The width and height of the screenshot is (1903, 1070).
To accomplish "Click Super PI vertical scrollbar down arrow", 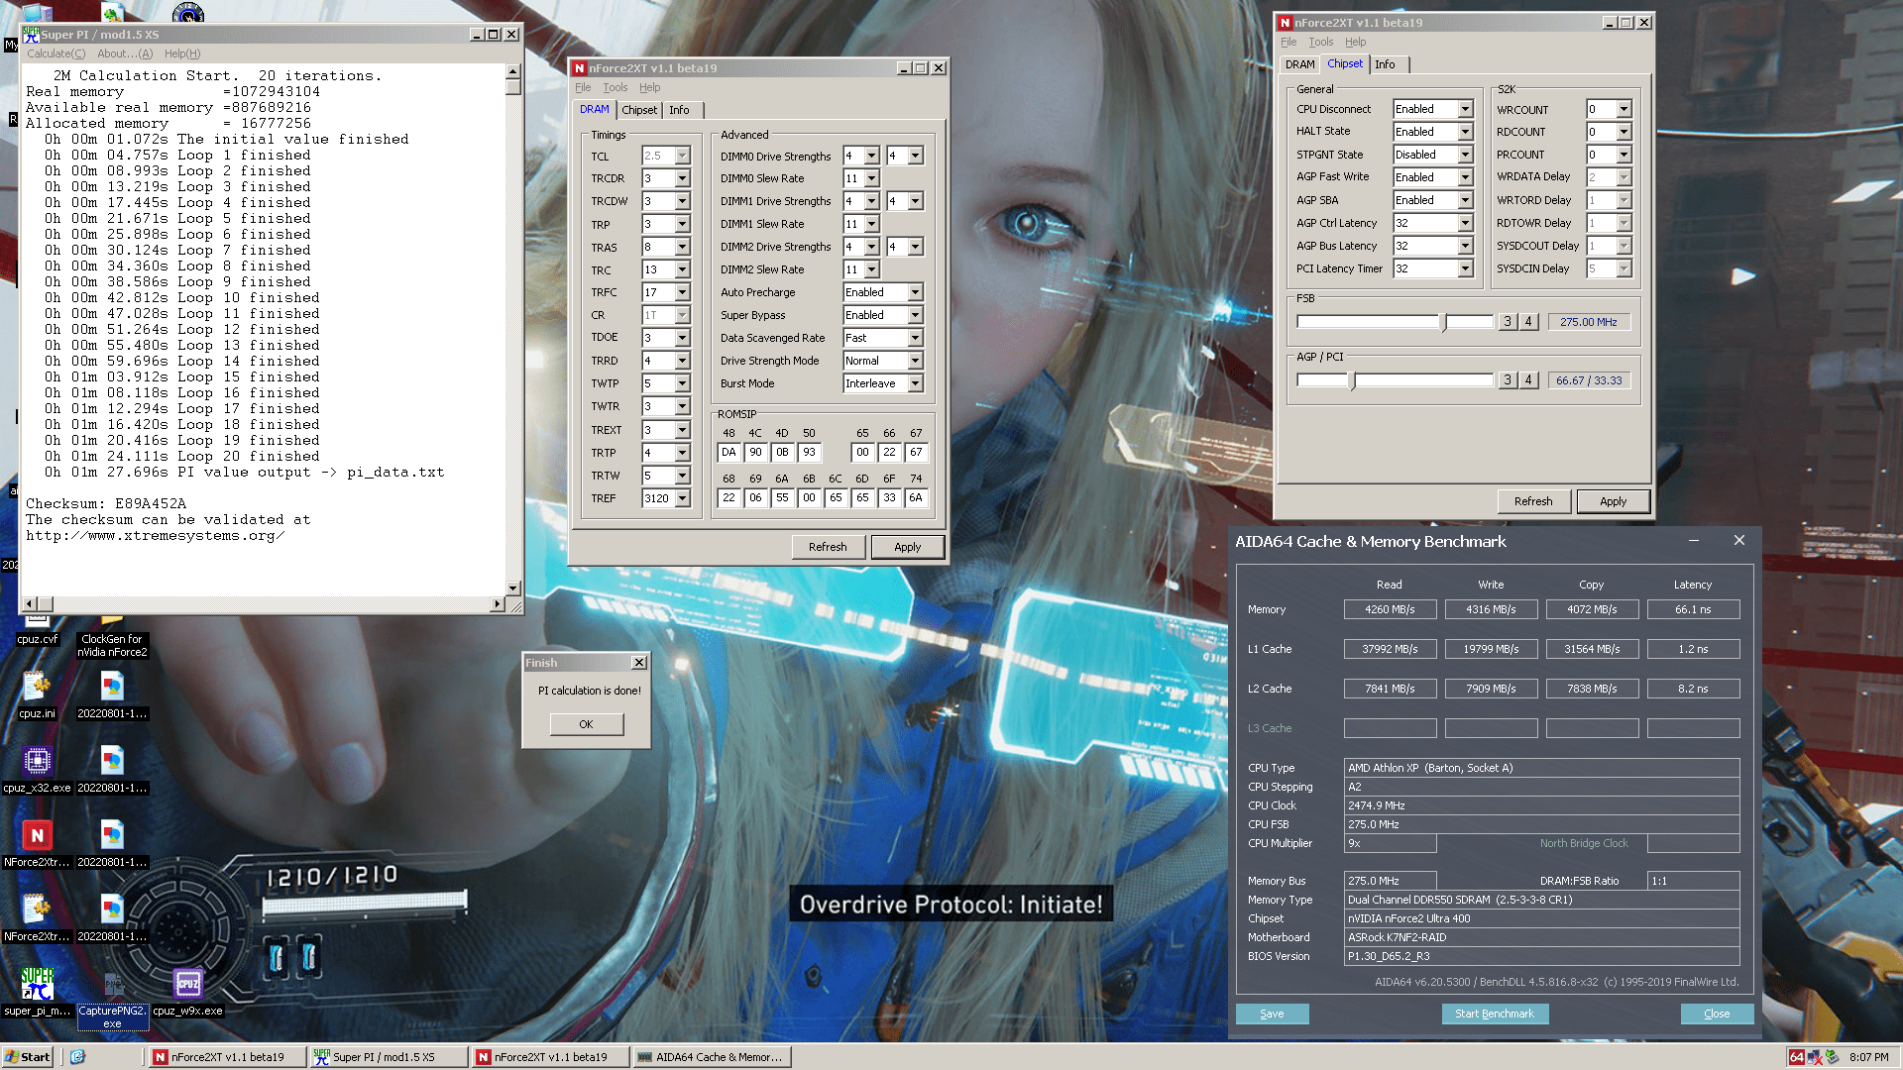I will [x=513, y=588].
